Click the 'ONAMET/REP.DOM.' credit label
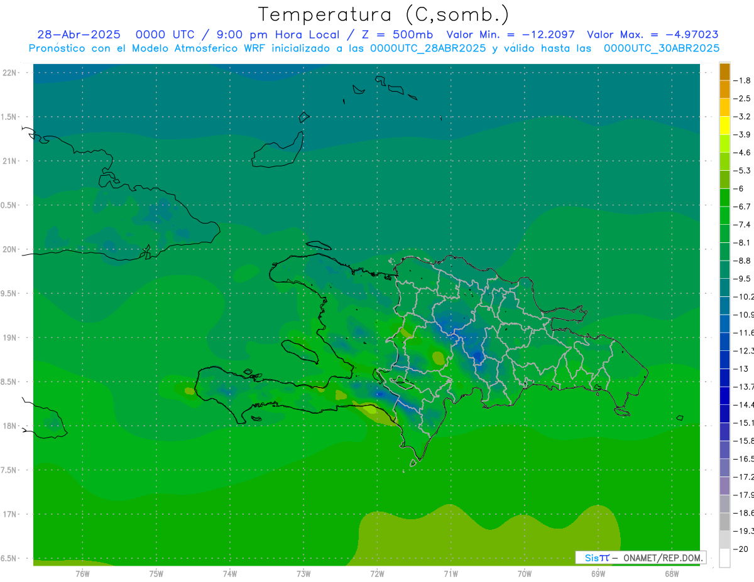This screenshot has width=754, height=582. click(662, 558)
